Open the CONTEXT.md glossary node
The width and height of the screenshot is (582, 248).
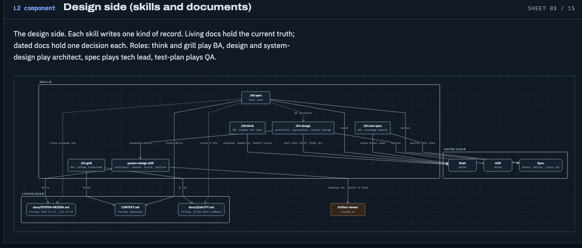[130, 209]
